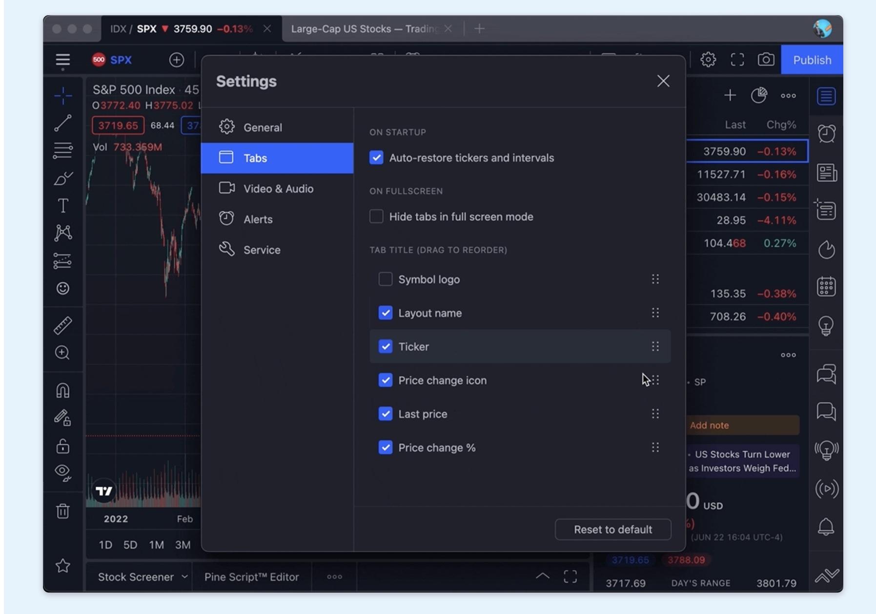Image resolution: width=876 pixels, height=614 pixels.
Task: Select the Zoom In magnifier tool
Action: click(x=63, y=353)
